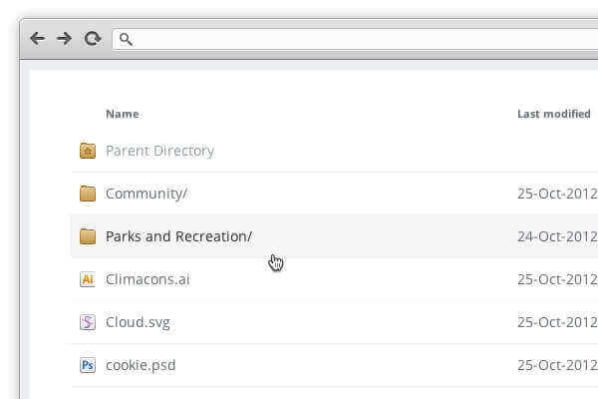Open the Community/ folder link
Image resolution: width=598 pixels, height=399 pixels.
[x=146, y=194]
